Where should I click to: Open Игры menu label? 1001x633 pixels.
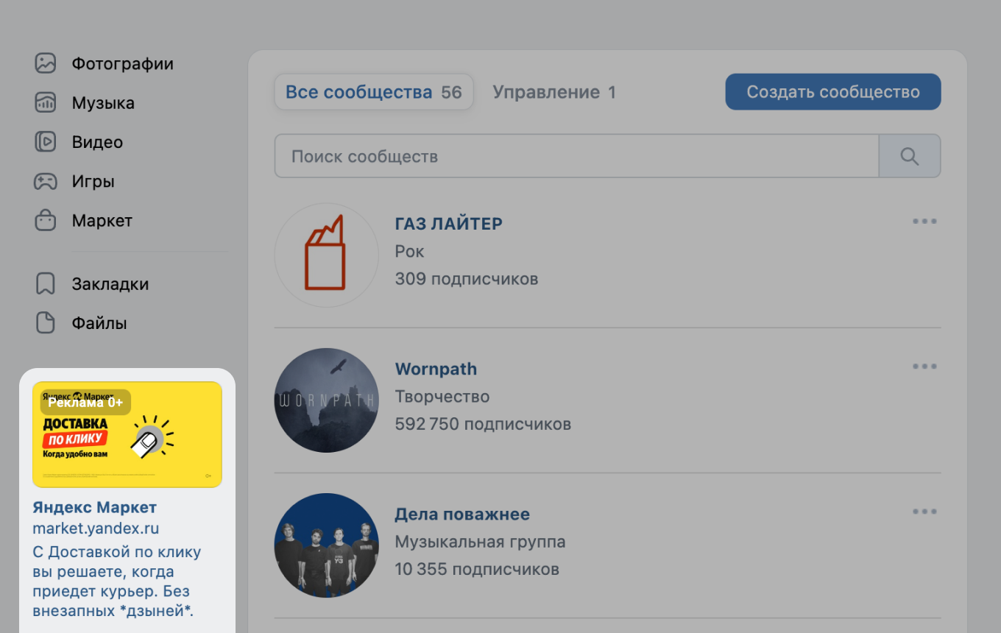(93, 182)
